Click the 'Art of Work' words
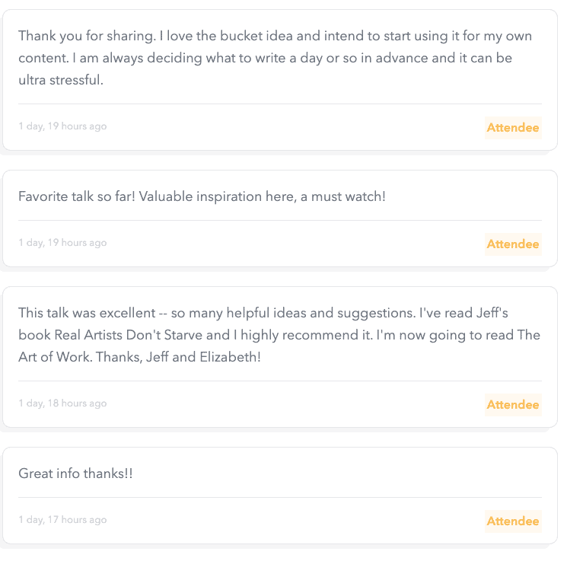 tap(55, 357)
